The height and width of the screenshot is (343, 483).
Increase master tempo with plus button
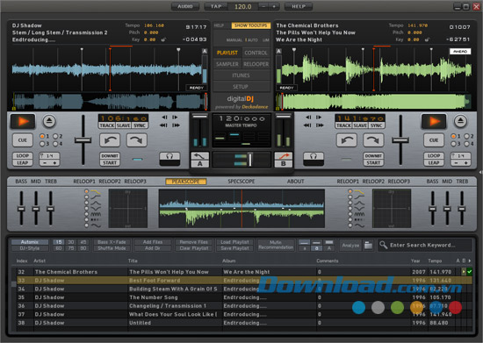point(274,6)
